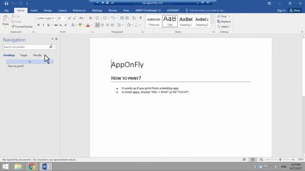Adjust the zoom slider
This screenshot has width=305, height=171.
(x=280, y=160)
